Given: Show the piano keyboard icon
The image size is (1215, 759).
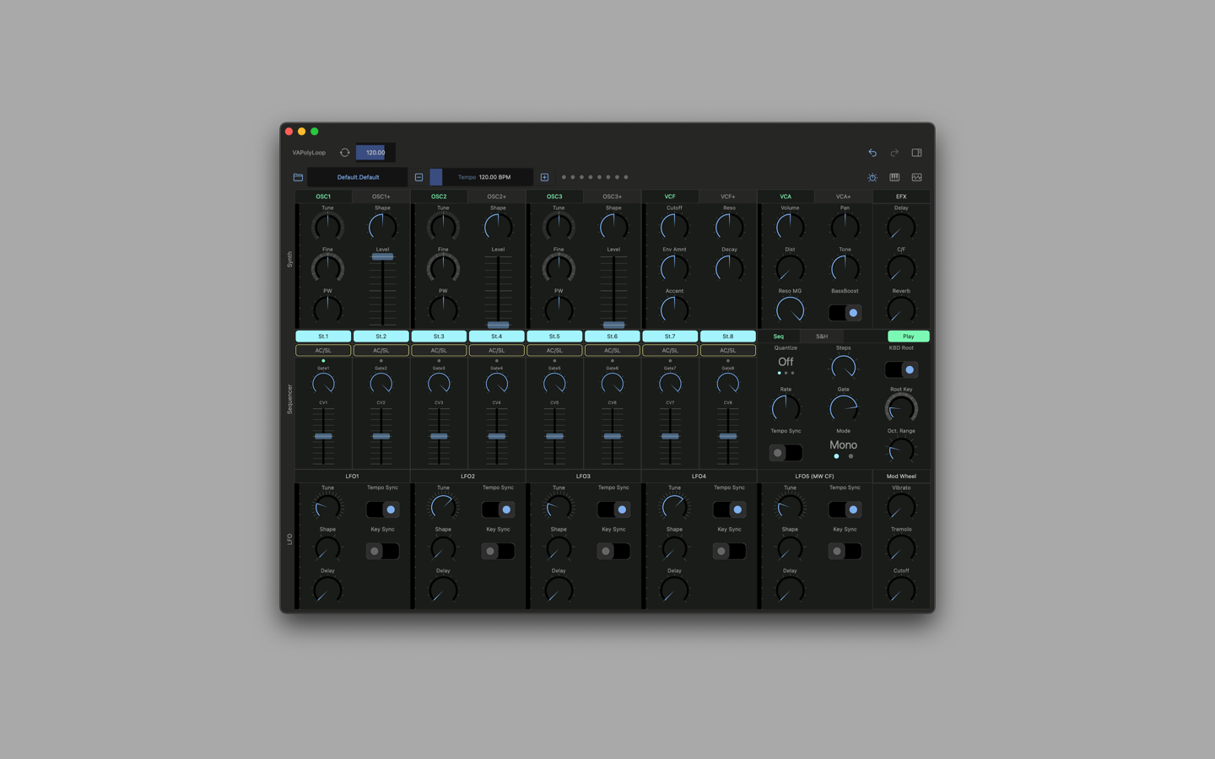Looking at the screenshot, I should tap(894, 177).
